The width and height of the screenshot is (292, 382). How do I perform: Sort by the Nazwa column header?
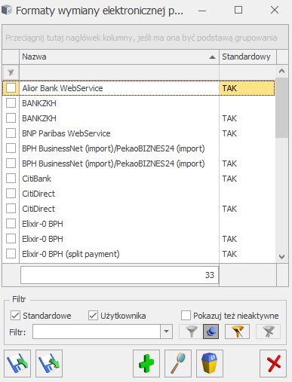pyautogui.click(x=119, y=57)
